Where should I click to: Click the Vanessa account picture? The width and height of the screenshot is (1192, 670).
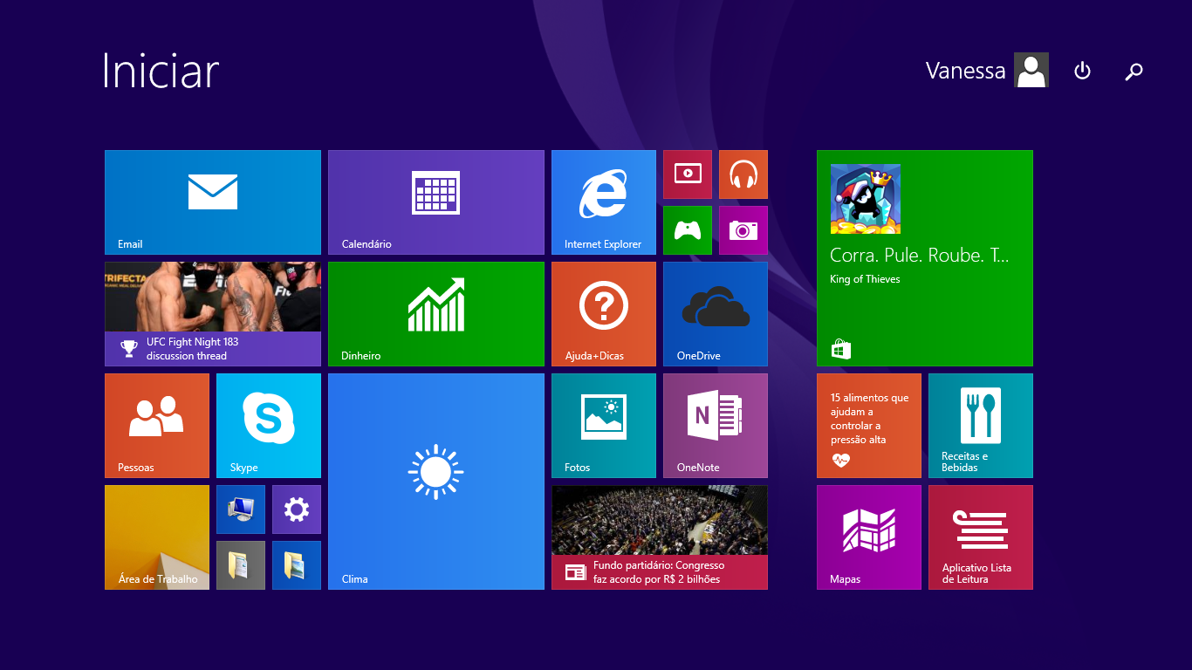click(1031, 70)
